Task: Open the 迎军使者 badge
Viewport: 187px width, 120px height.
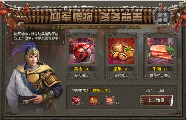Action: click(162, 17)
